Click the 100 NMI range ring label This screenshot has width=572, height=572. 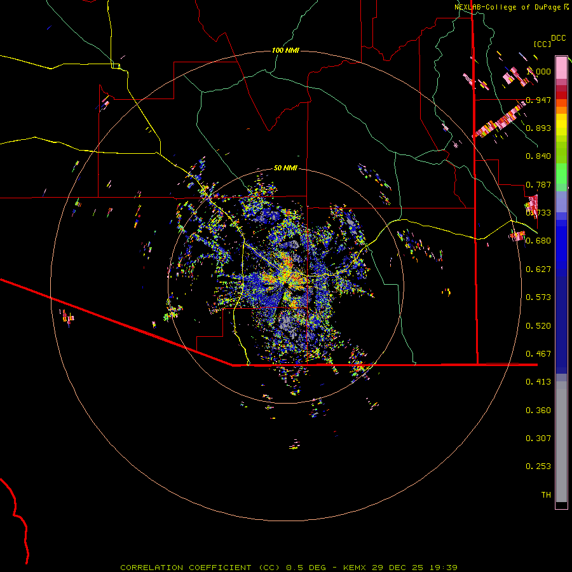pyautogui.click(x=285, y=50)
